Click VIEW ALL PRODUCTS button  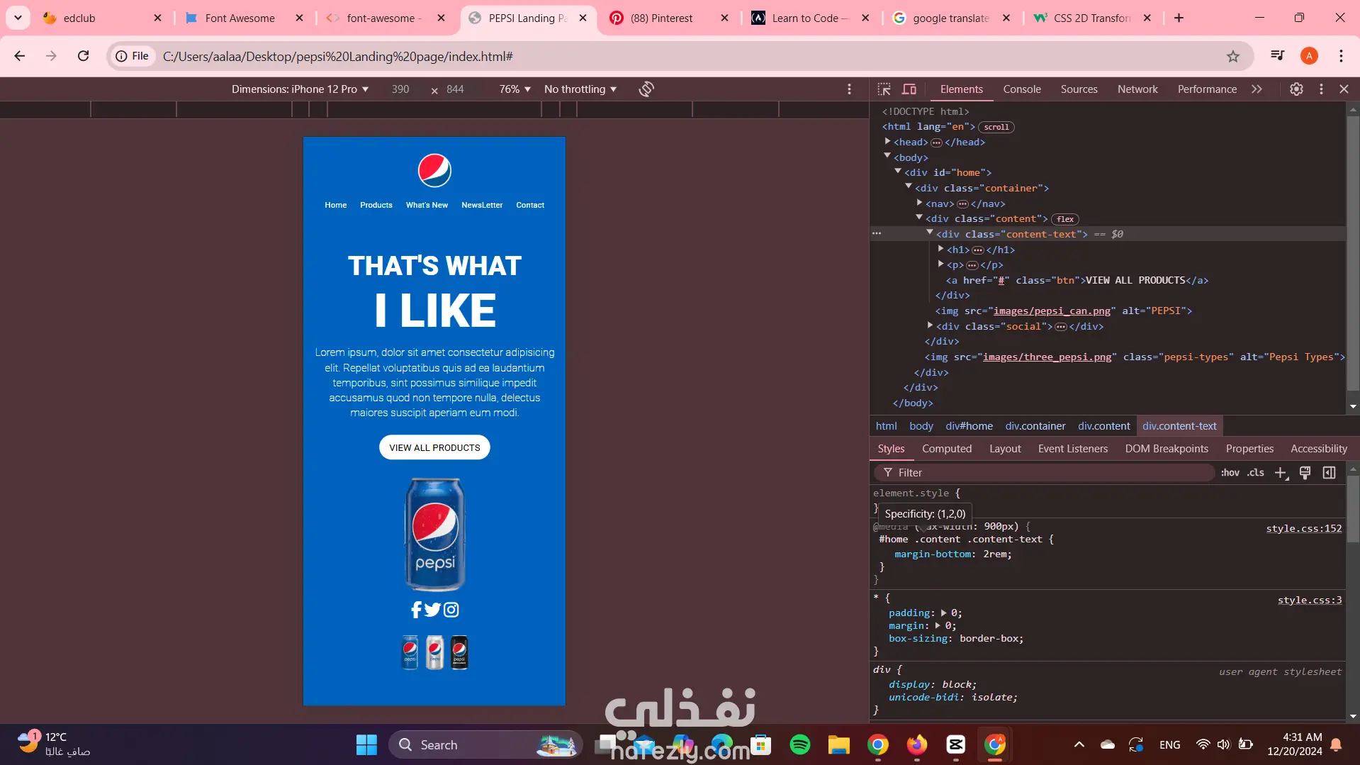[434, 447]
